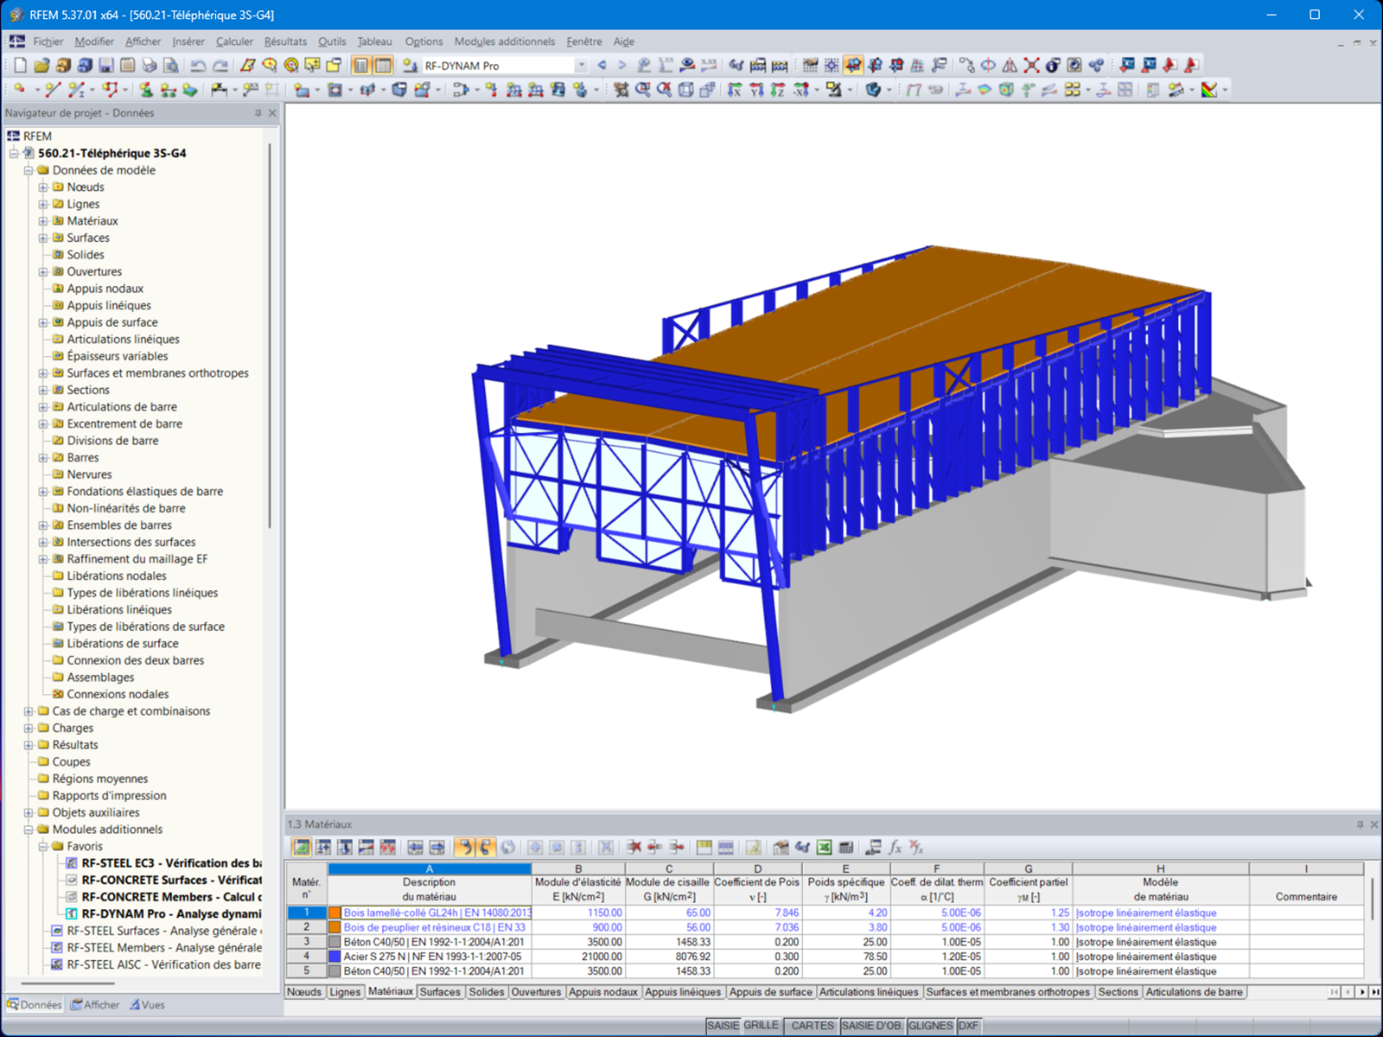1383x1037 pixels.
Task: Open the RF-DYNAM Pro module dropdown
Action: [x=581, y=65]
